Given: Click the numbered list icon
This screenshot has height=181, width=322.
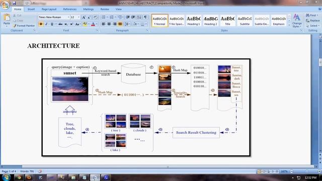Looking at the screenshot, I should pos(112,17).
